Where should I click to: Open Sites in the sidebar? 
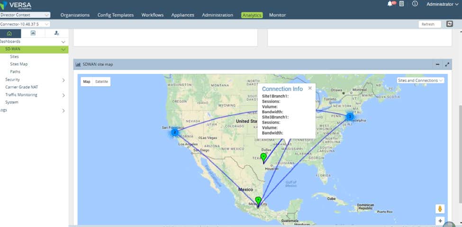(x=14, y=56)
